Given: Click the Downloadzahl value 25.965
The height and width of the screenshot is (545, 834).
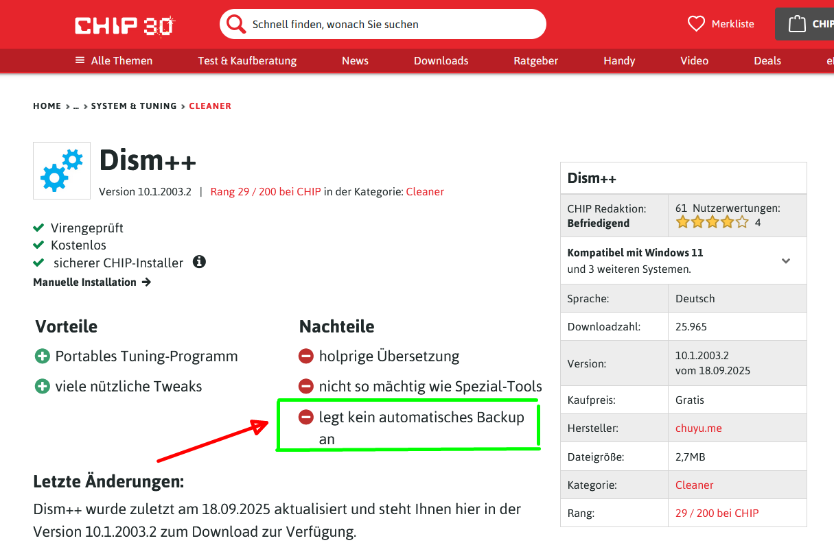Looking at the screenshot, I should tap(691, 327).
